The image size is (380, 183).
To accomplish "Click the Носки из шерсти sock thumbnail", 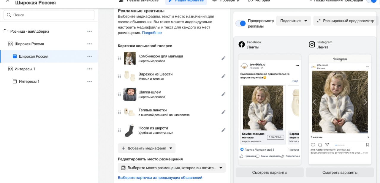I will (130, 130).
